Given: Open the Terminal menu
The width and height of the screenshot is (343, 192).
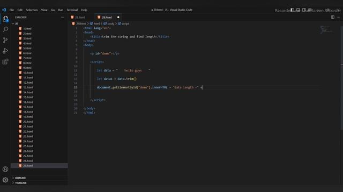Looking at the screenshot, I should tap(72, 10).
